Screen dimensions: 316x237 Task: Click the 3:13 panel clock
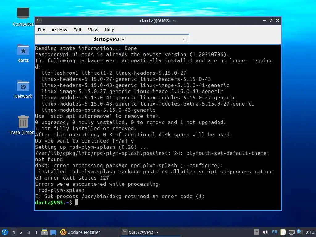310,232
